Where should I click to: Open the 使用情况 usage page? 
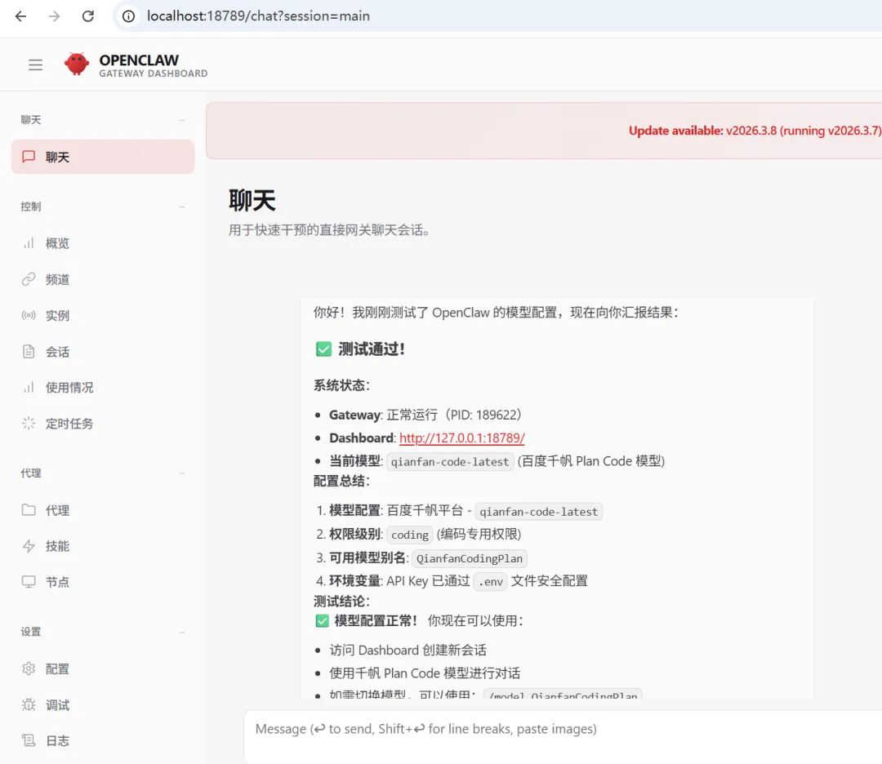[x=103, y=388]
